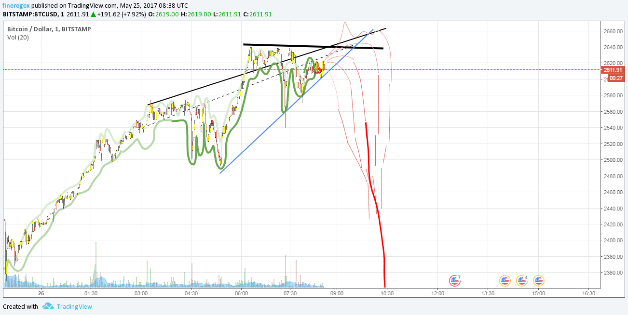
Task: Click the 03:00 time axis label
Action: (x=141, y=293)
